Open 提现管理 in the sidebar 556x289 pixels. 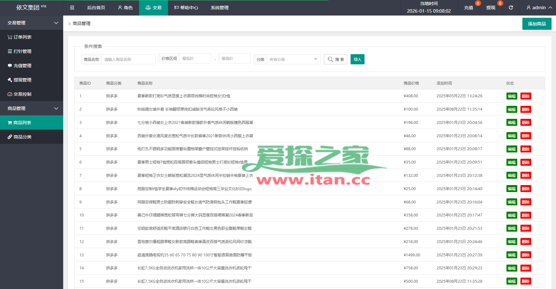[x=20, y=80]
